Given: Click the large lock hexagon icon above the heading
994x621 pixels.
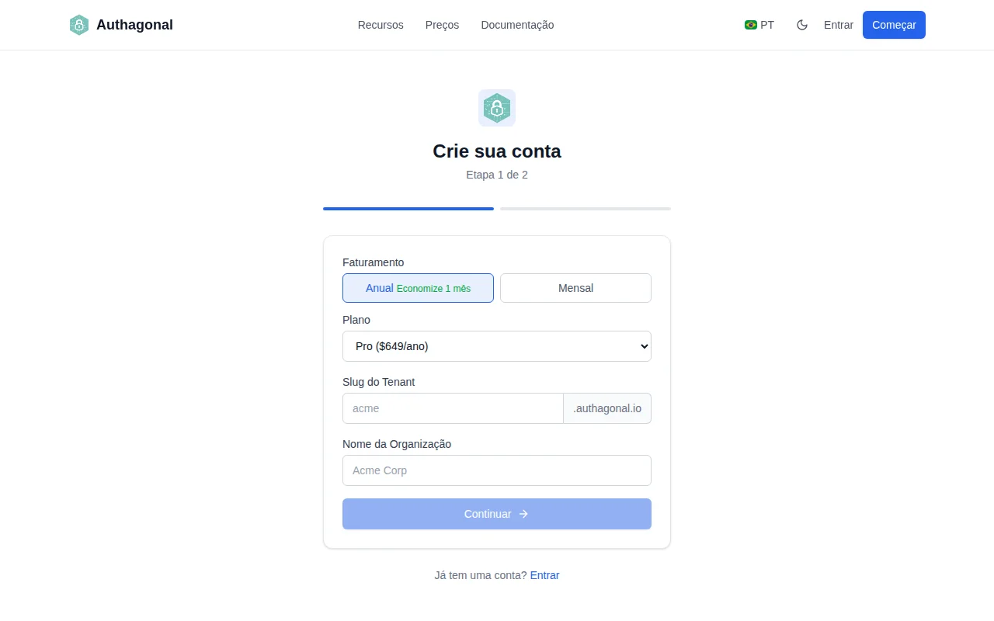Looking at the screenshot, I should pyautogui.click(x=497, y=108).
